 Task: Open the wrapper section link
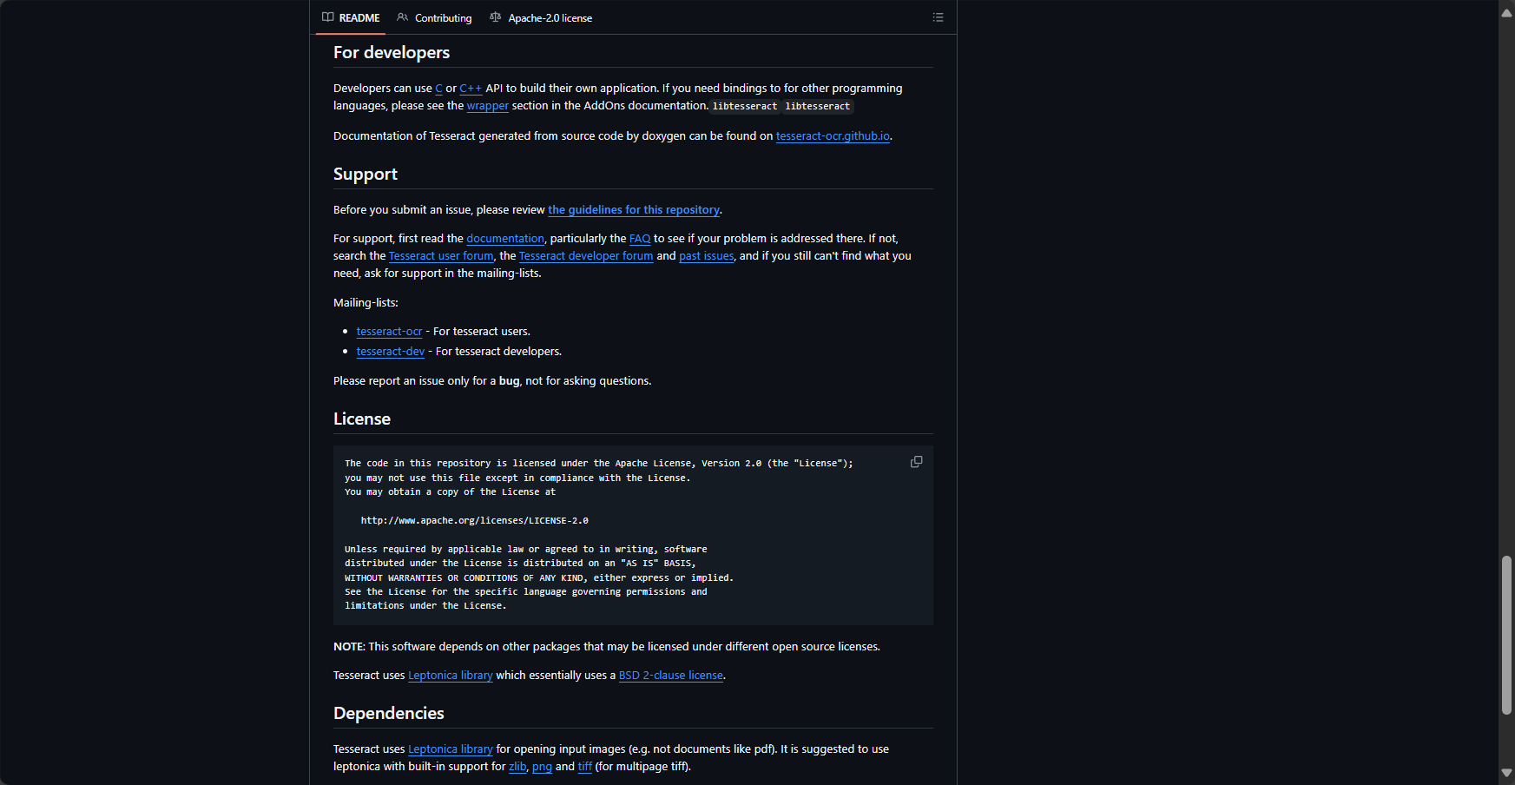tap(488, 106)
